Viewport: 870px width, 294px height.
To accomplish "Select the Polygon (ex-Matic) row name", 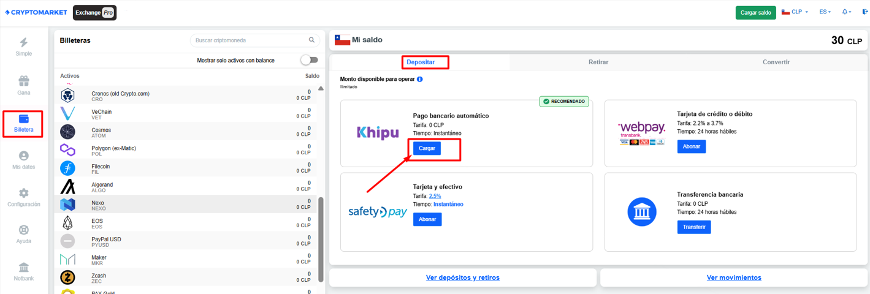I will coord(113,148).
